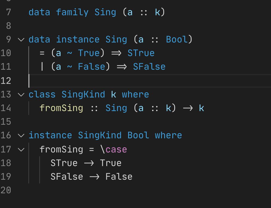This screenshot has height=208, width=271.
Task: Click line number 19 in the gutter
Action: [x=6, y=177]
